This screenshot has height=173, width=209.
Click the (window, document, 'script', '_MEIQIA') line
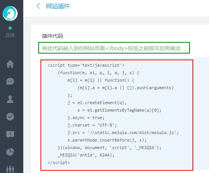tap(110, 148)
